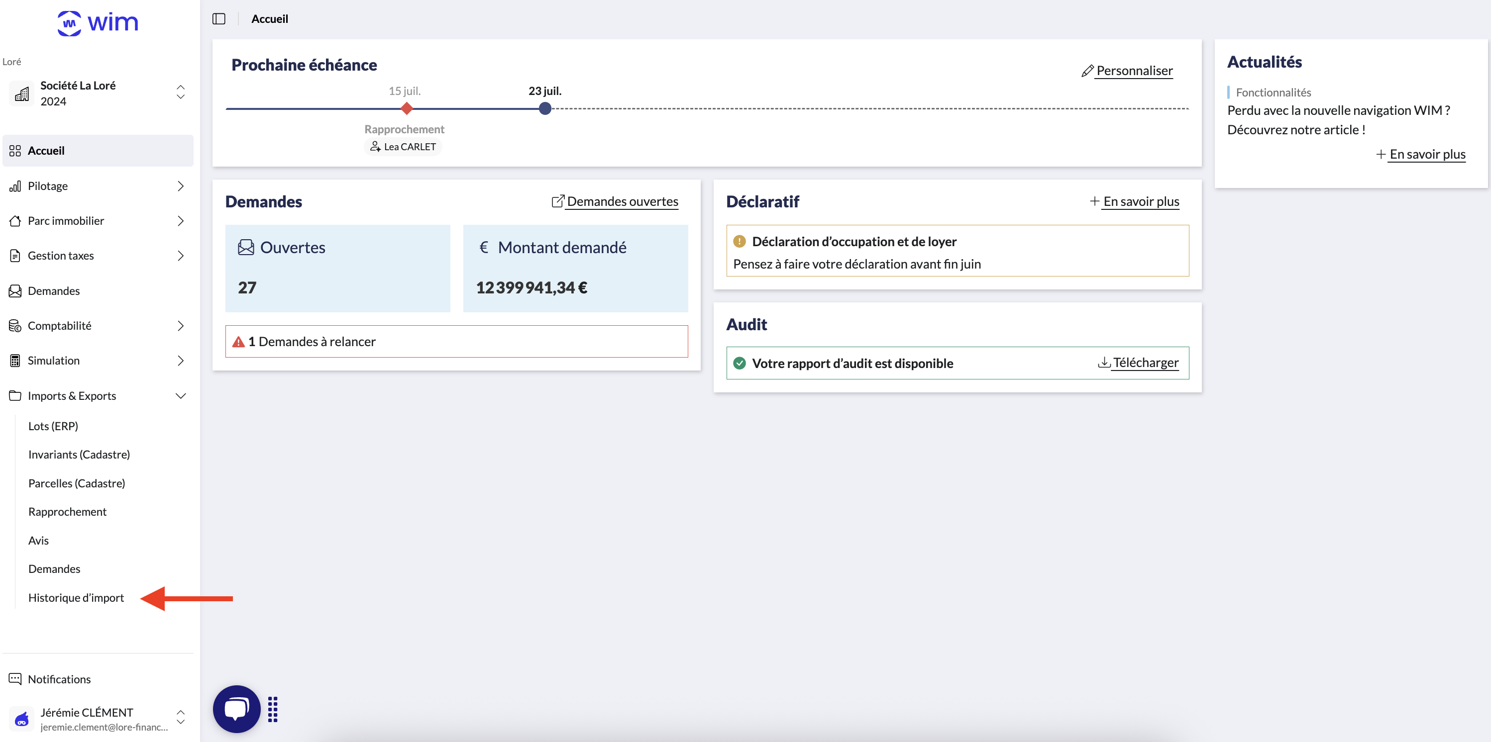Click the dotted grip handle beside chat
The image size is (1491, 742).
(x=273, y=709)
